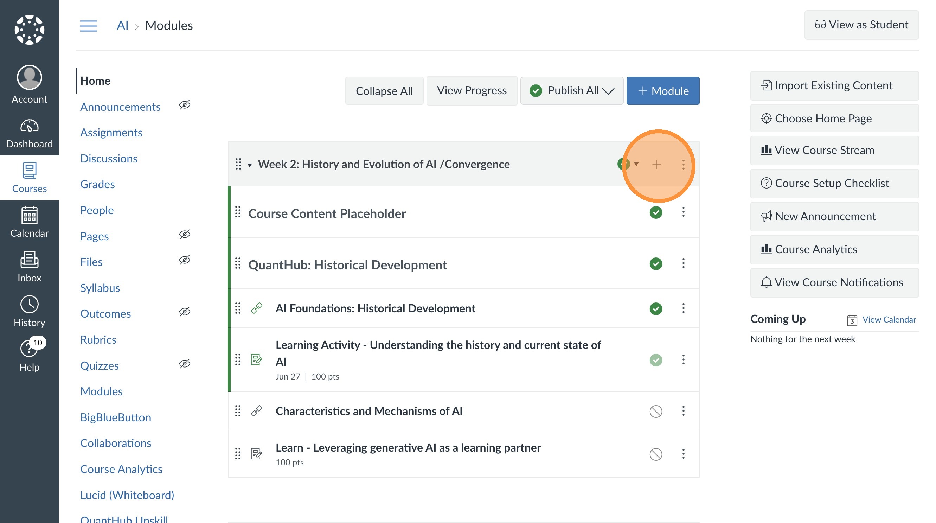Grab drag handle of AI Foundations item

point(238,308)
